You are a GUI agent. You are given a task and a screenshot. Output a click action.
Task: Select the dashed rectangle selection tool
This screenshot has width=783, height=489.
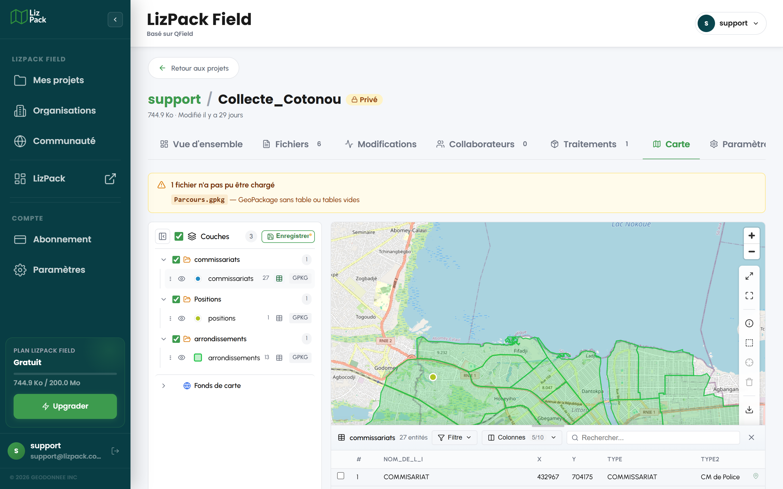[x=749, y=343]
